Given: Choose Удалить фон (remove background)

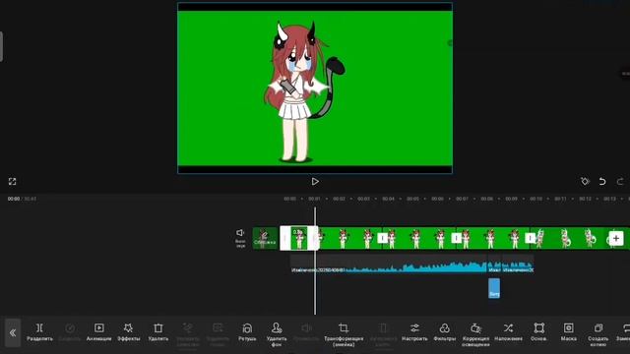Looking at the screenshot, I should pyautogui.click(x=277, y=334).
